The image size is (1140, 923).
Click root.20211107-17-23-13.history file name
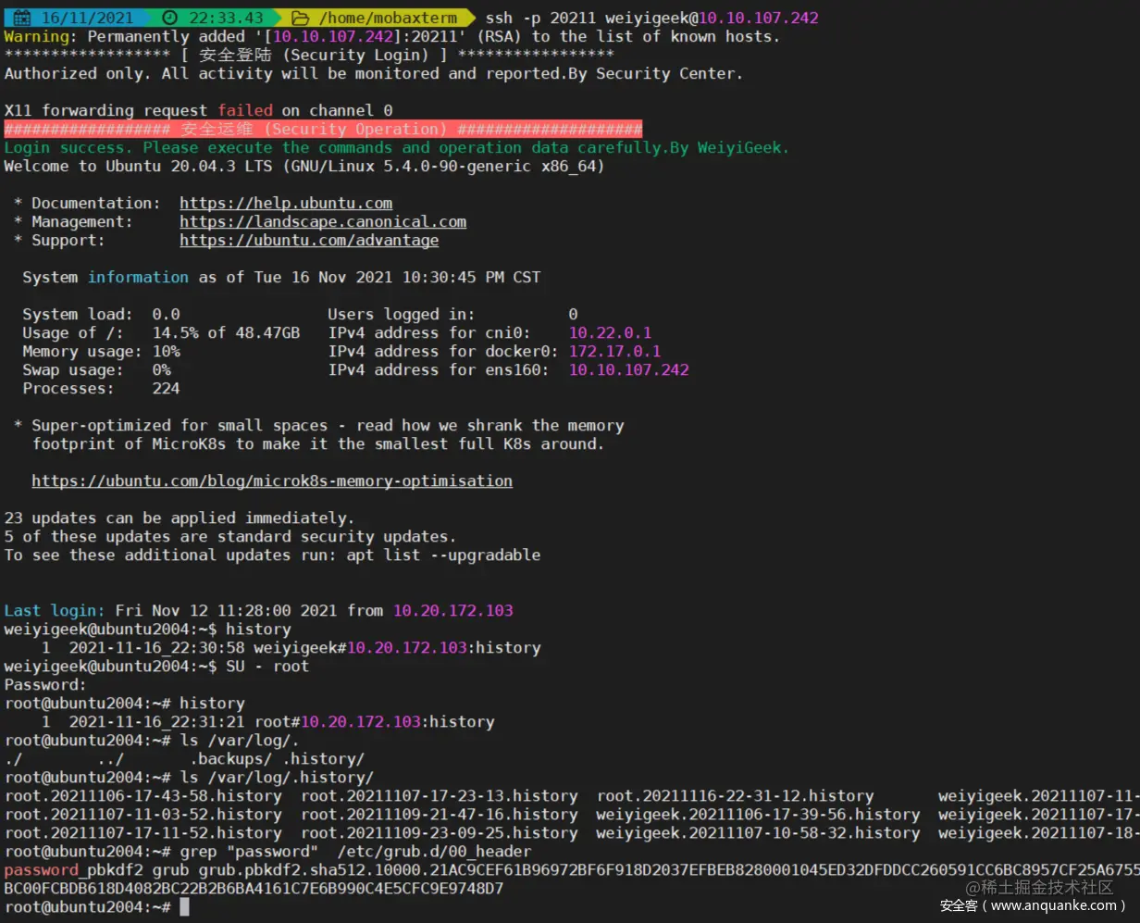[439, 795]
